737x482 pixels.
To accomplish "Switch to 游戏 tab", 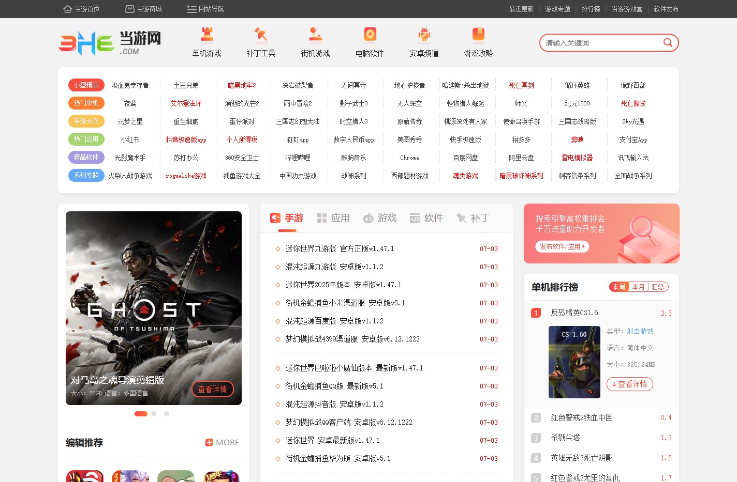I will [380, 218].
